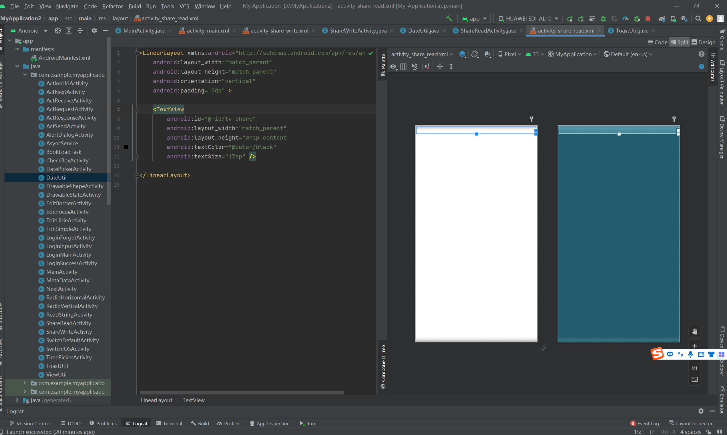This screenshot has height=435, width=727.
Task: Click the Sync Project with Gradle icon
Action: pyautogui.click(x=662, y=19)
